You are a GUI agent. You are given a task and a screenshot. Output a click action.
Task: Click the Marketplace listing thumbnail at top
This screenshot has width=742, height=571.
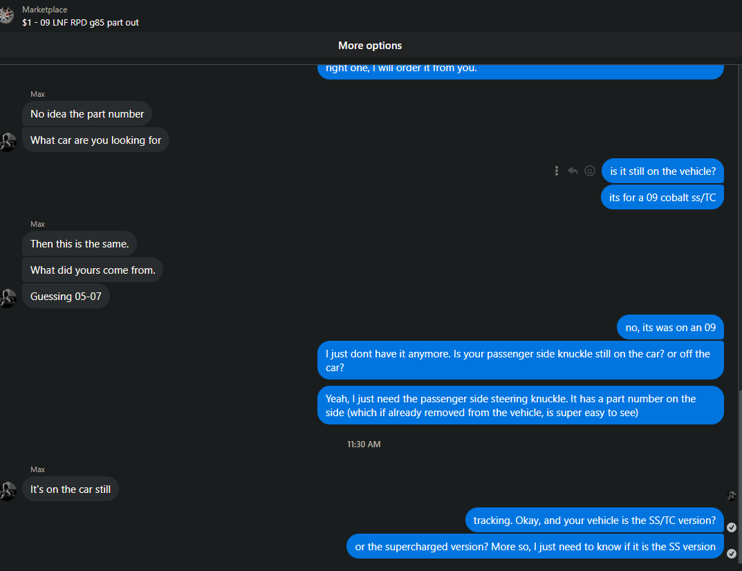tap(7, 15)
